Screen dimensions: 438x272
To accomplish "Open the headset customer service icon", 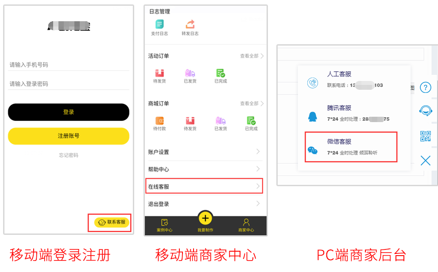I will pos(426,111).
